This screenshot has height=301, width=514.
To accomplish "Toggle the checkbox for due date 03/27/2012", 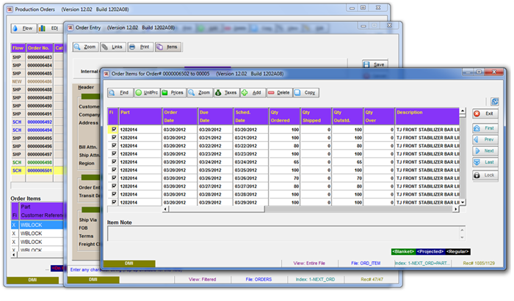I will click(114, 186).
